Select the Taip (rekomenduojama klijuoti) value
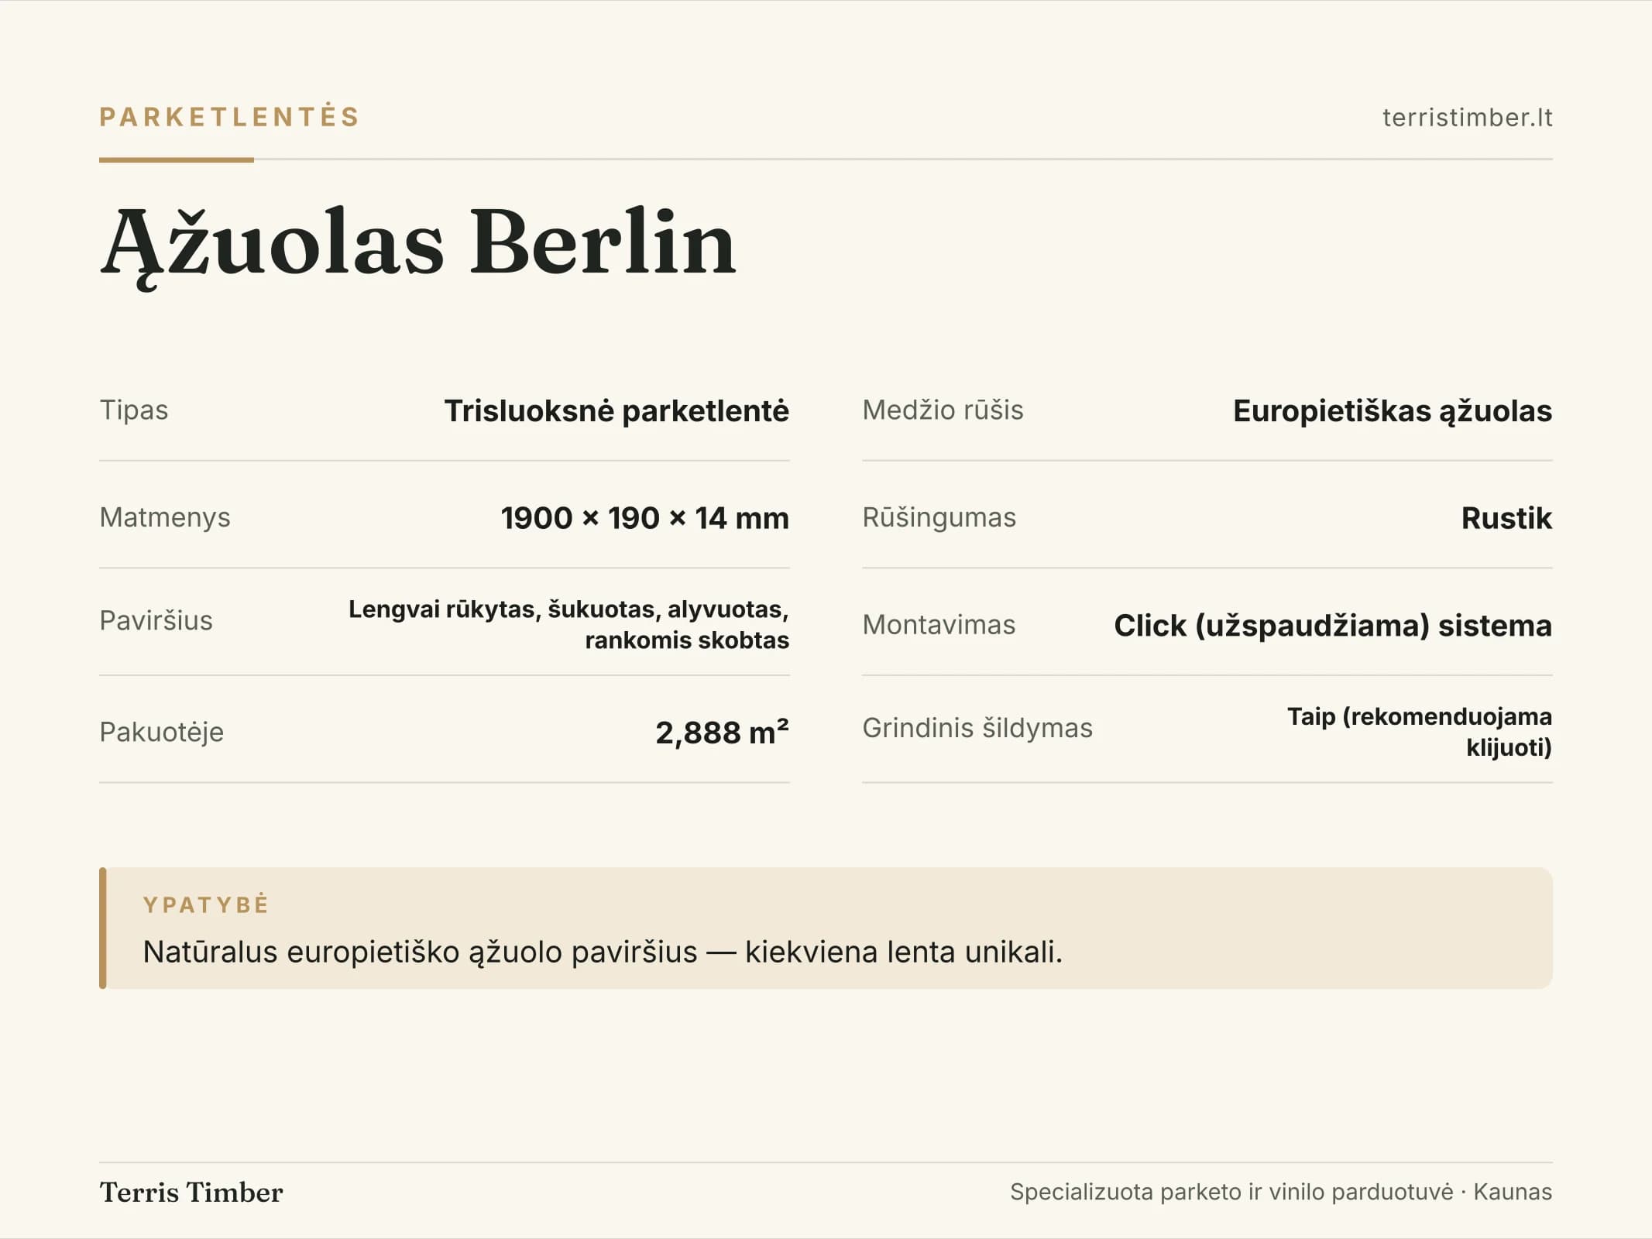This screenshot has width=1652, height=1239. [x=1420, y=731]
